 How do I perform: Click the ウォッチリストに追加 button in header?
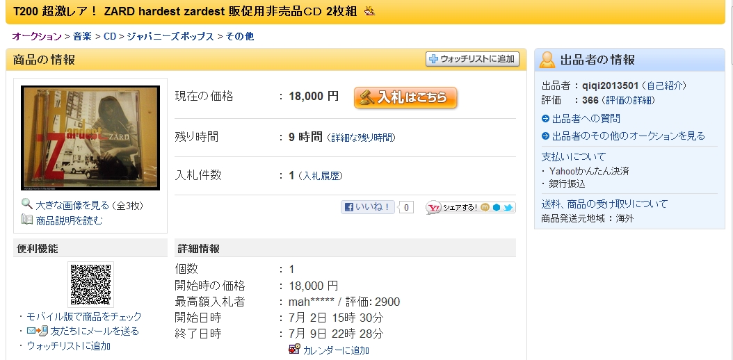[x=472, y=60]
